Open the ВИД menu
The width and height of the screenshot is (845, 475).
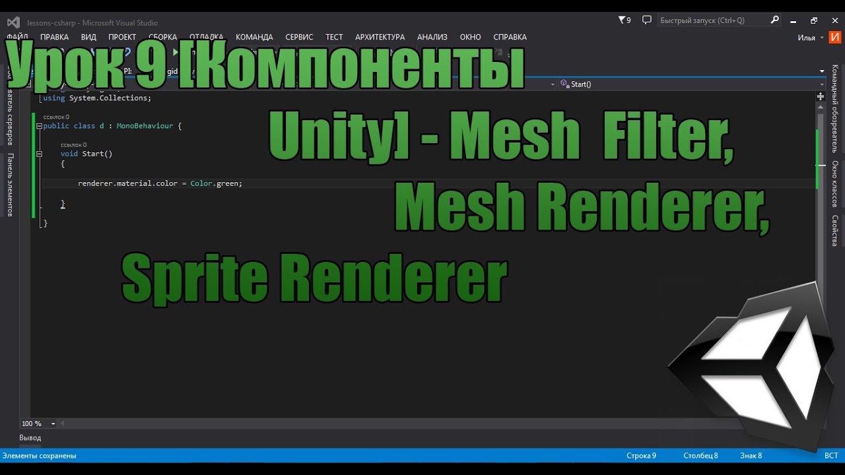pyautogui.click(x=88, y=37)
